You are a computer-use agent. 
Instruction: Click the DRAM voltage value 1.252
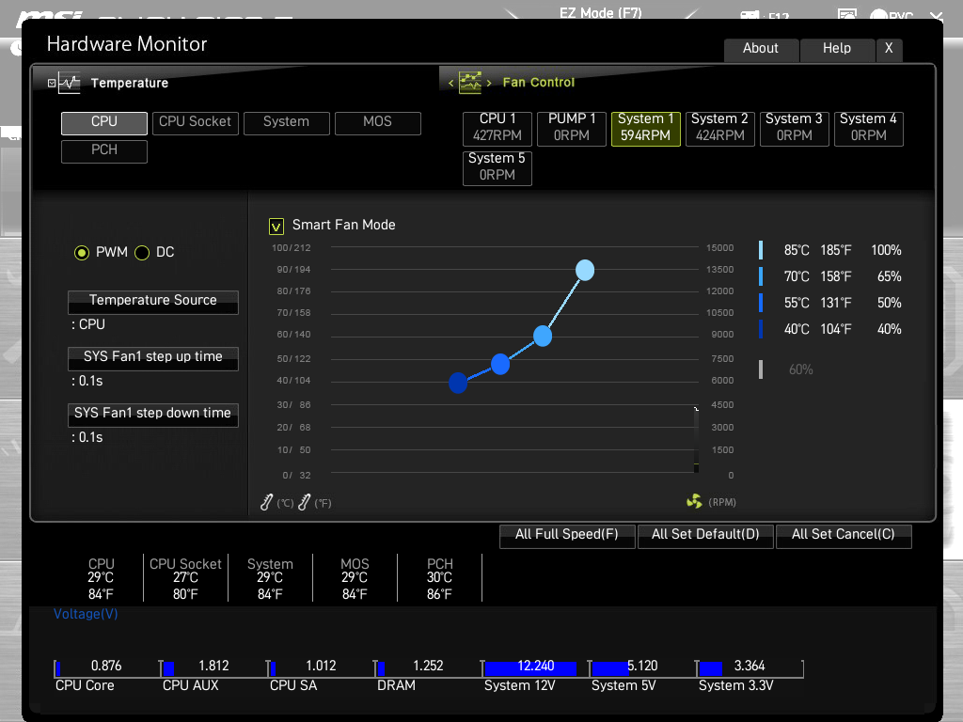pos(428,666)
